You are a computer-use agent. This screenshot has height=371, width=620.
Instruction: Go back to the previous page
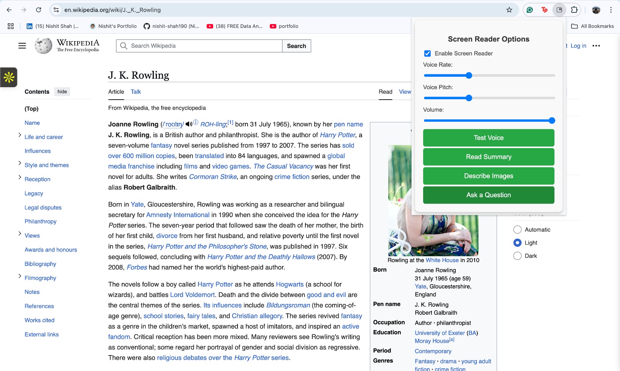9,10
